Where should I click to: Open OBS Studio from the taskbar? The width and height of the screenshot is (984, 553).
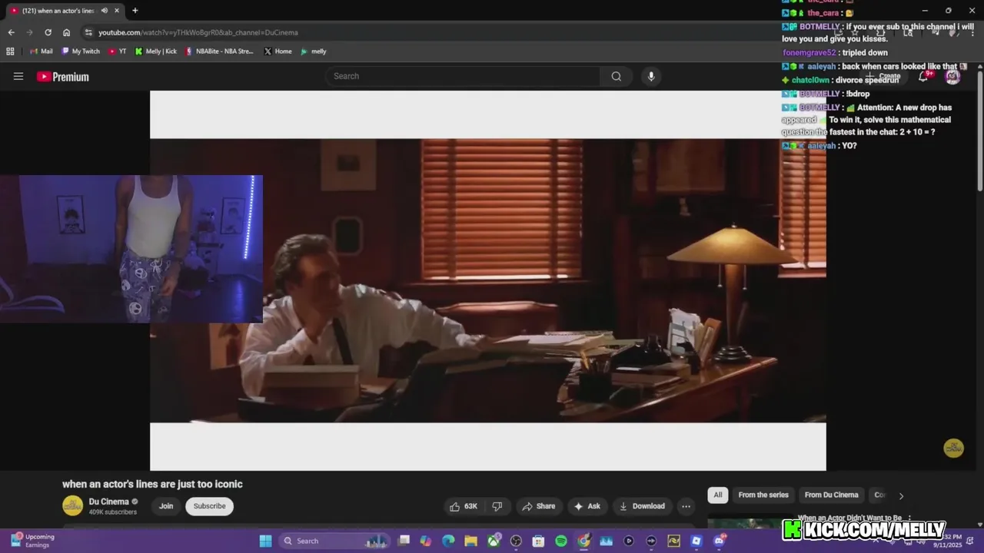516,541
